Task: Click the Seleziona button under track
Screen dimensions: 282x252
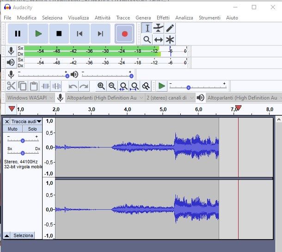Action: (23, 235)
